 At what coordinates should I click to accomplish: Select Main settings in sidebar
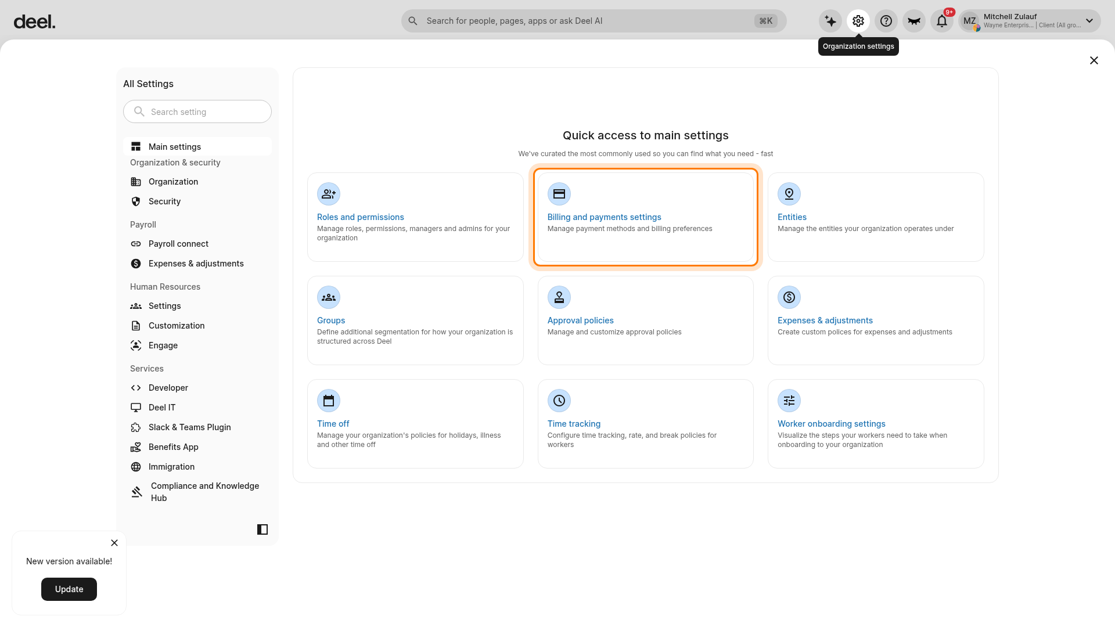click(197, 146)
